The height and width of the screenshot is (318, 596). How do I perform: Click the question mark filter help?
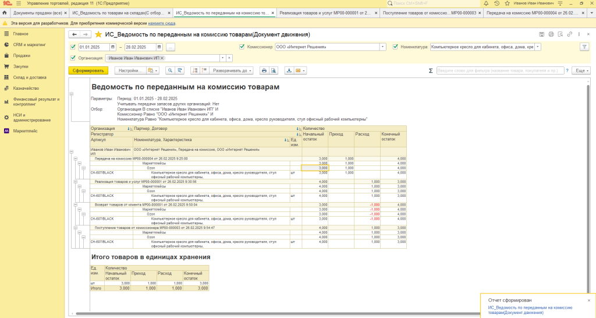567,70
